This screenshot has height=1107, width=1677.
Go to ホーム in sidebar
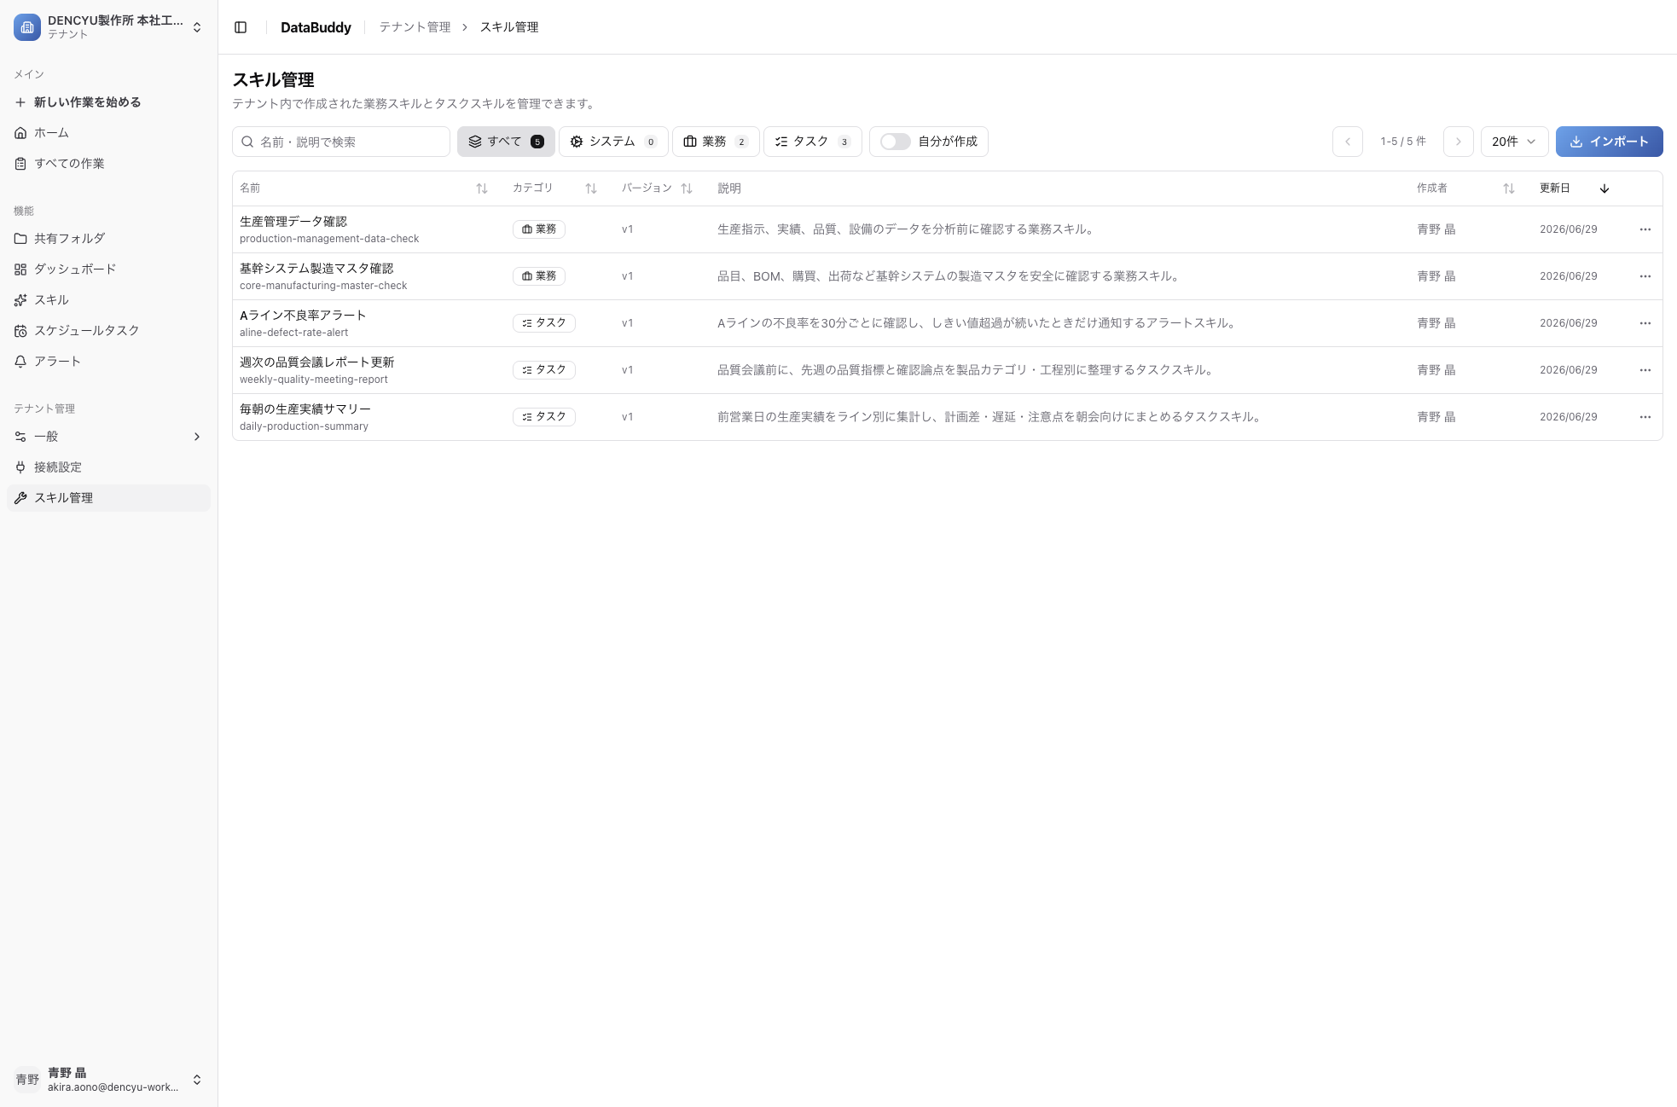coord(108,133)
